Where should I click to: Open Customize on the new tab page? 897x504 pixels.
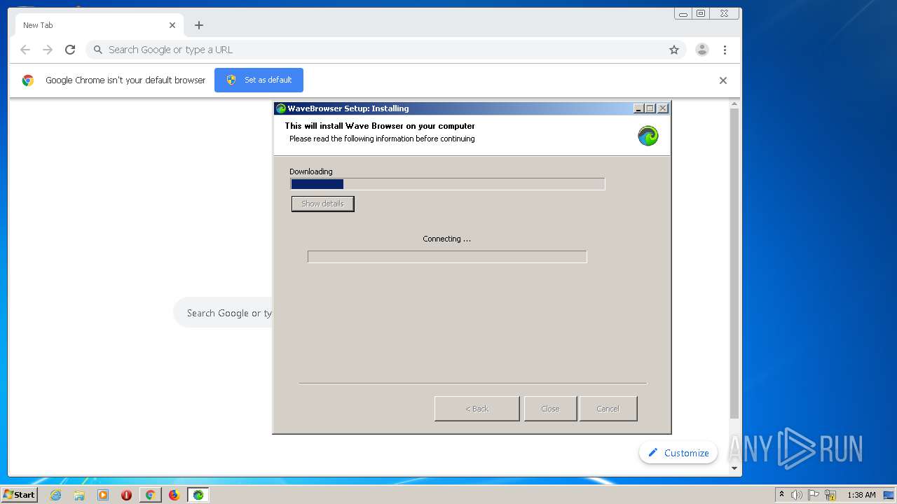click(678, 453)
